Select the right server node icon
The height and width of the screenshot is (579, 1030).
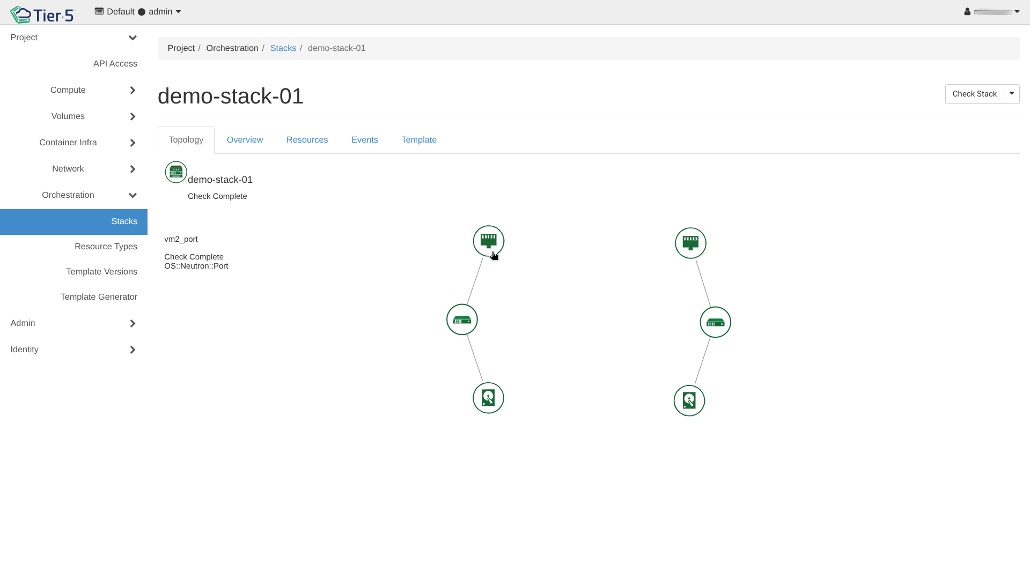click(715, 322)
